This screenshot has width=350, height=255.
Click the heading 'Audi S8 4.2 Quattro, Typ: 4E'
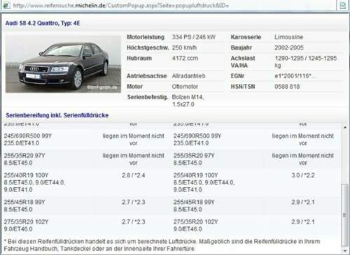coord(43,23)
